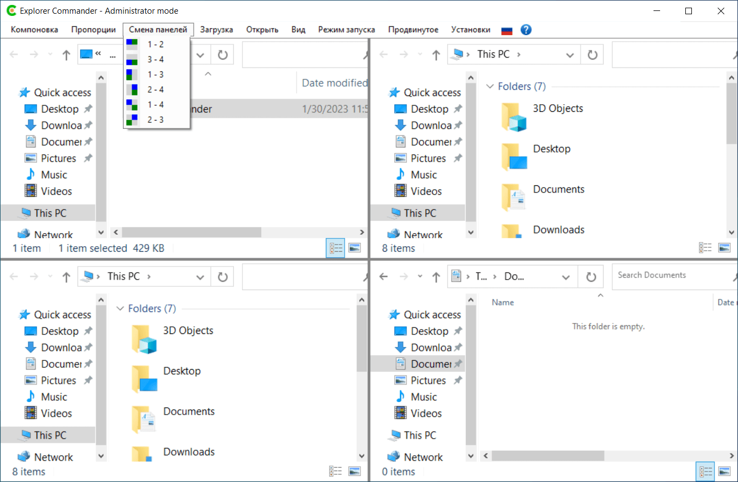
Task: Open recent locations dropdown in bottom-right pane
Action: 420,277
